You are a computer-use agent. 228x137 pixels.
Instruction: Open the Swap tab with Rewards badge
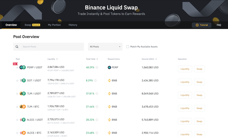click(x=32, y=25)
